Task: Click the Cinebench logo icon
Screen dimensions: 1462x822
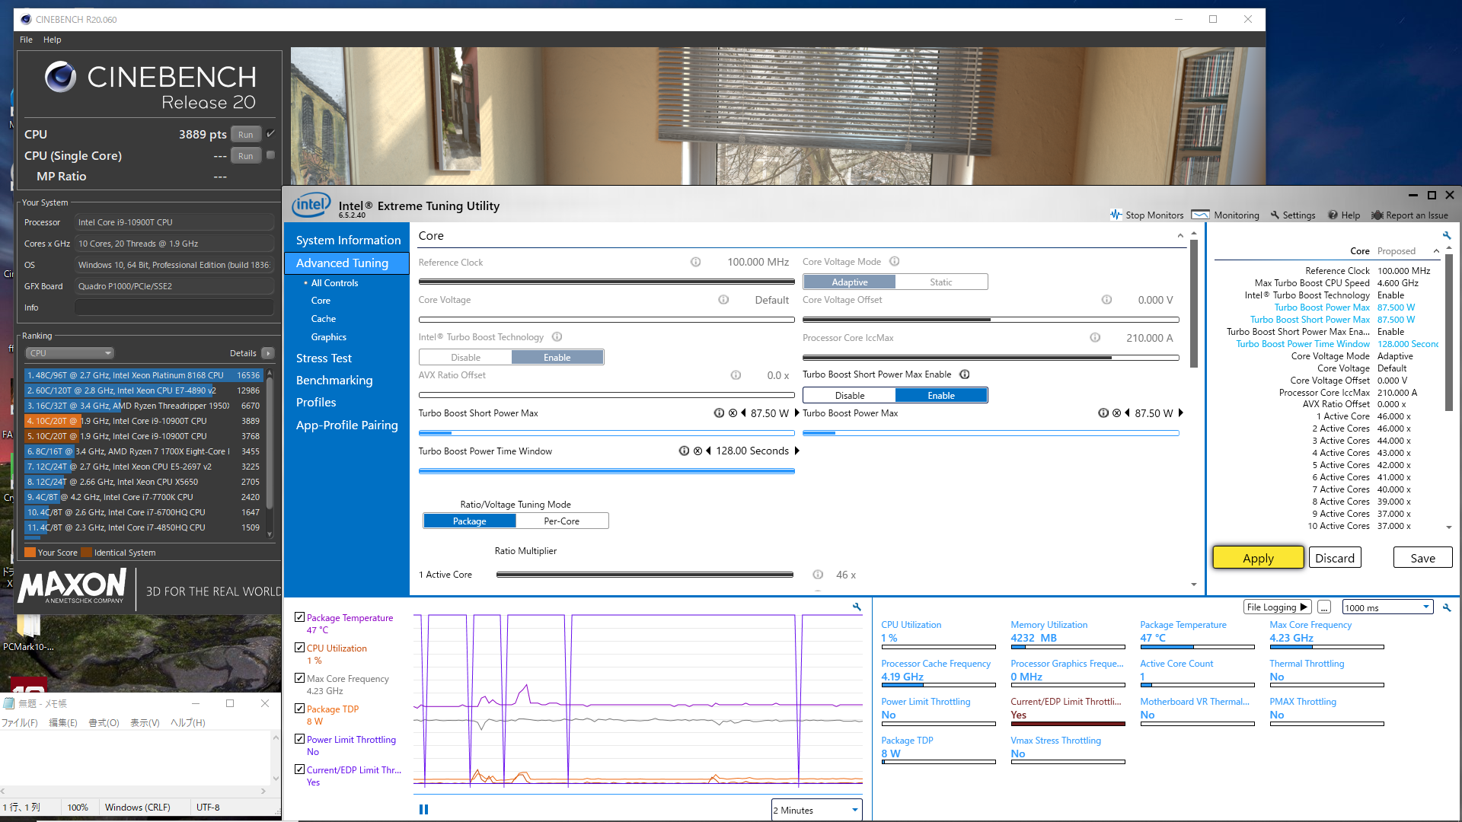Action: coord(60,77)
